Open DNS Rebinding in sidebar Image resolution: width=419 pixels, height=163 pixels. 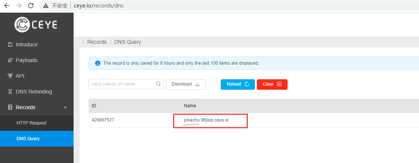[x=33, y=92]
